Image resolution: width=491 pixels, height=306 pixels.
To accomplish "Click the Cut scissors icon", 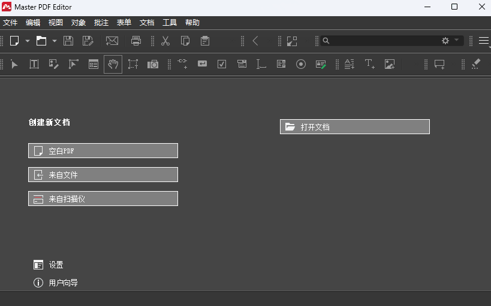I will pos(165,41).
